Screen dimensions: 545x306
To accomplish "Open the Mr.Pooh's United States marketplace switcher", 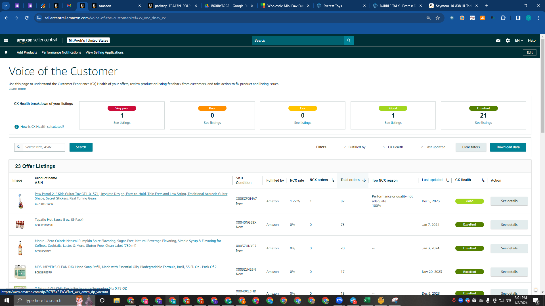I will pos(88,41).
